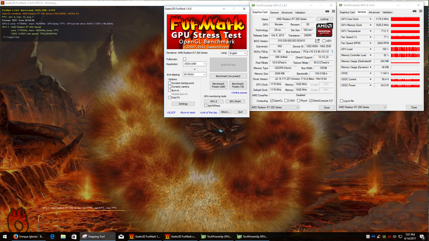Switch to Sensors tab in left GPU-Z window

(274, 13)
